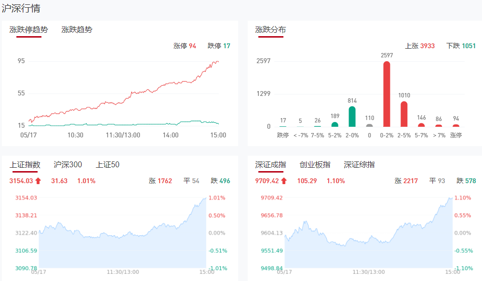Click the green 5-2% bar showing 189

[x=335, y=124]
